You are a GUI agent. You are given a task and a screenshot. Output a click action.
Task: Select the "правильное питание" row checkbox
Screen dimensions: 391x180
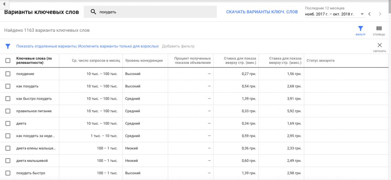(8, 111)
